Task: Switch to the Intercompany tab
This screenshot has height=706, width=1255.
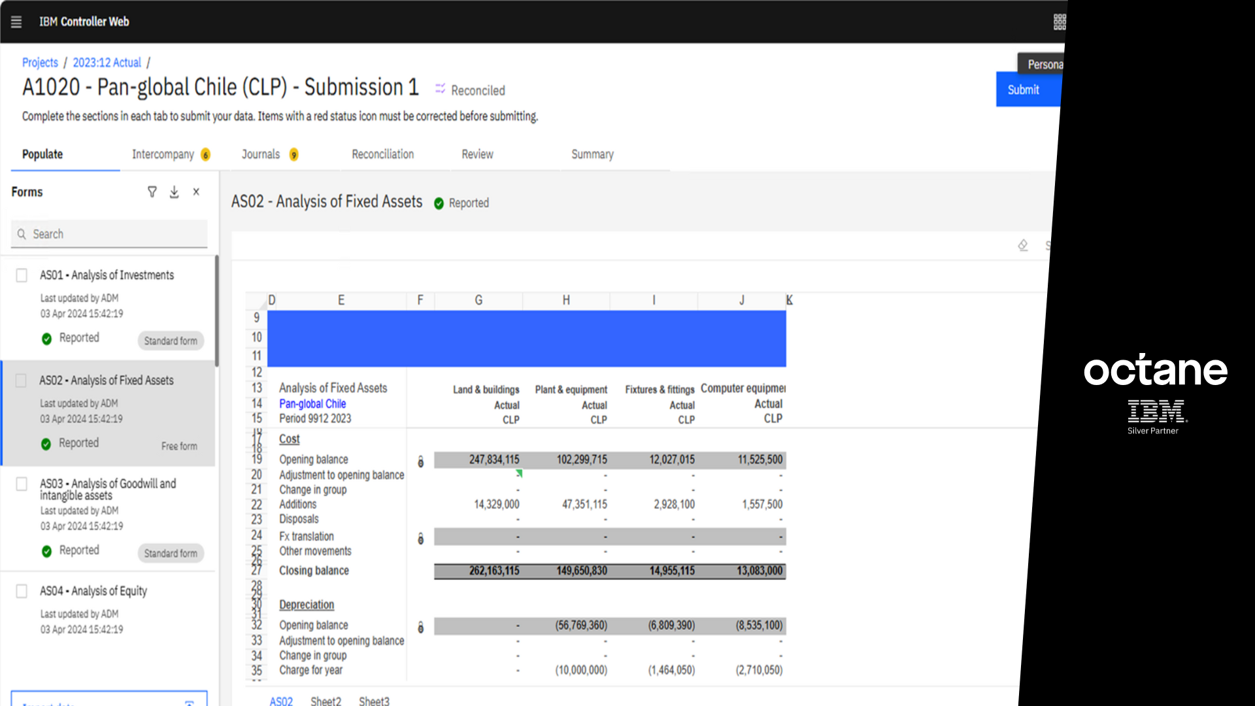Action: pos(163,154)
